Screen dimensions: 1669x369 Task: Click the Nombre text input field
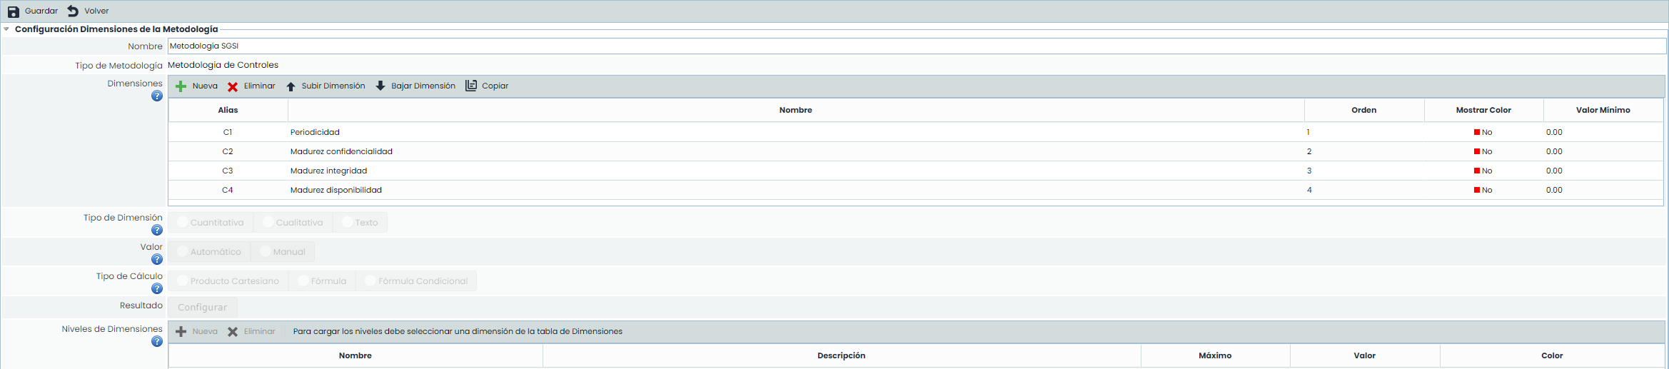(x=917, y=46)
